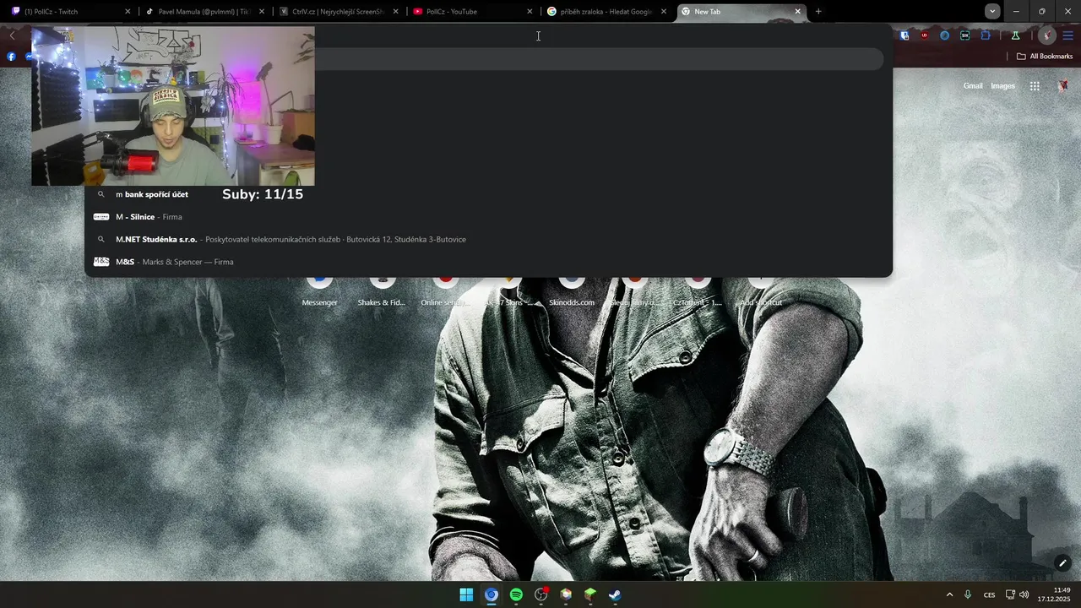This screenshot has height=608, width=1081.
Task: Open the CtrlV.cz ScreenShot tab
Action: click(338, 12)
